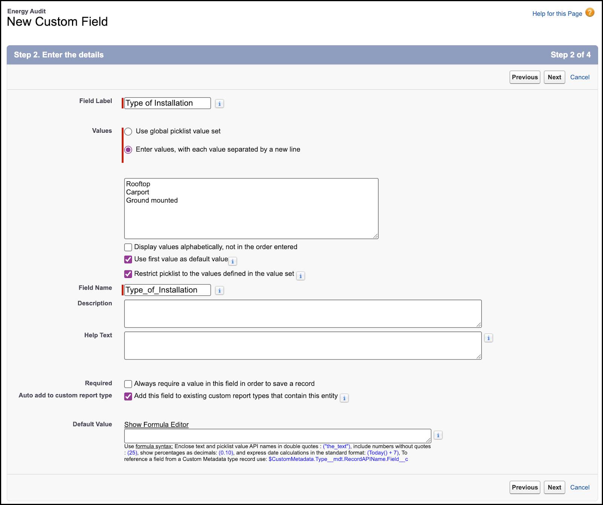
Task: Click Show Formula Editor link
Action: point(156,425)
